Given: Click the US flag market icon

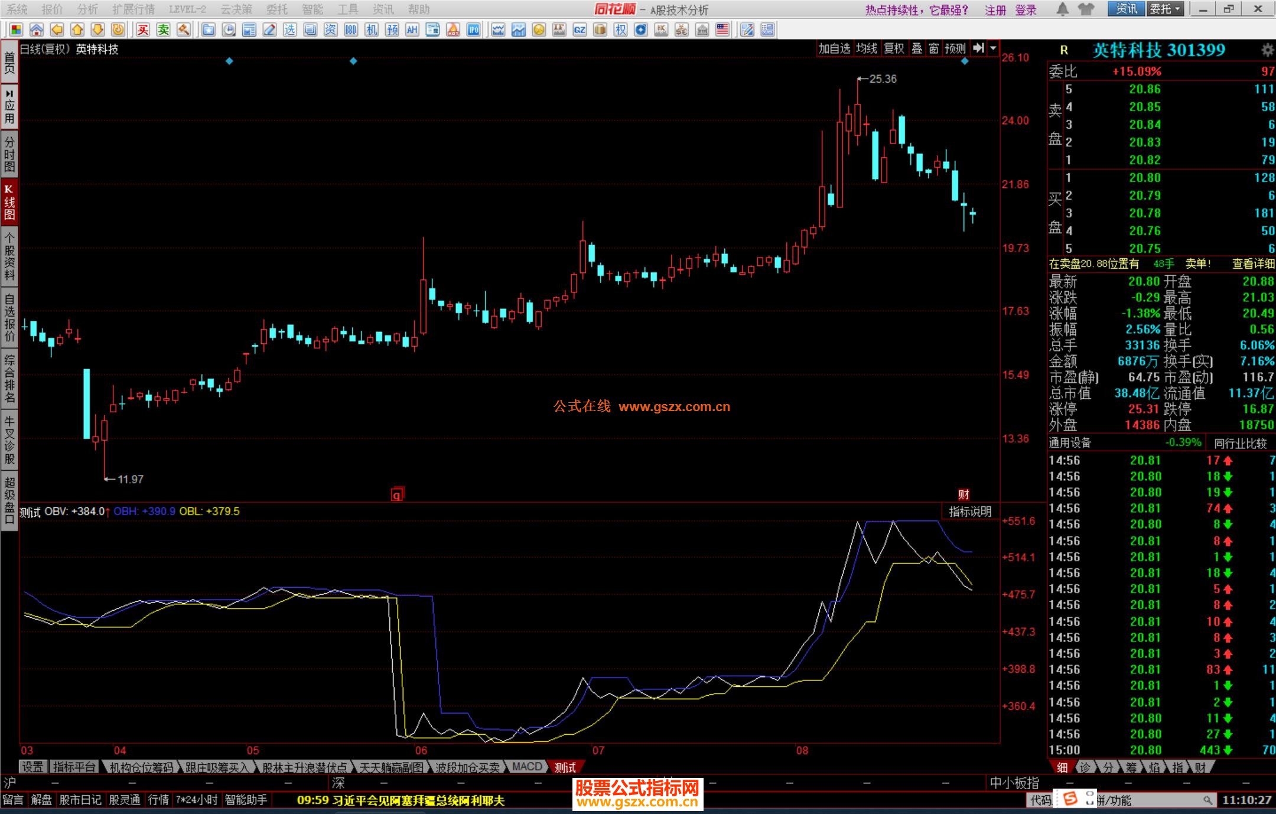Looking at the screenshot, I should 722,30.
